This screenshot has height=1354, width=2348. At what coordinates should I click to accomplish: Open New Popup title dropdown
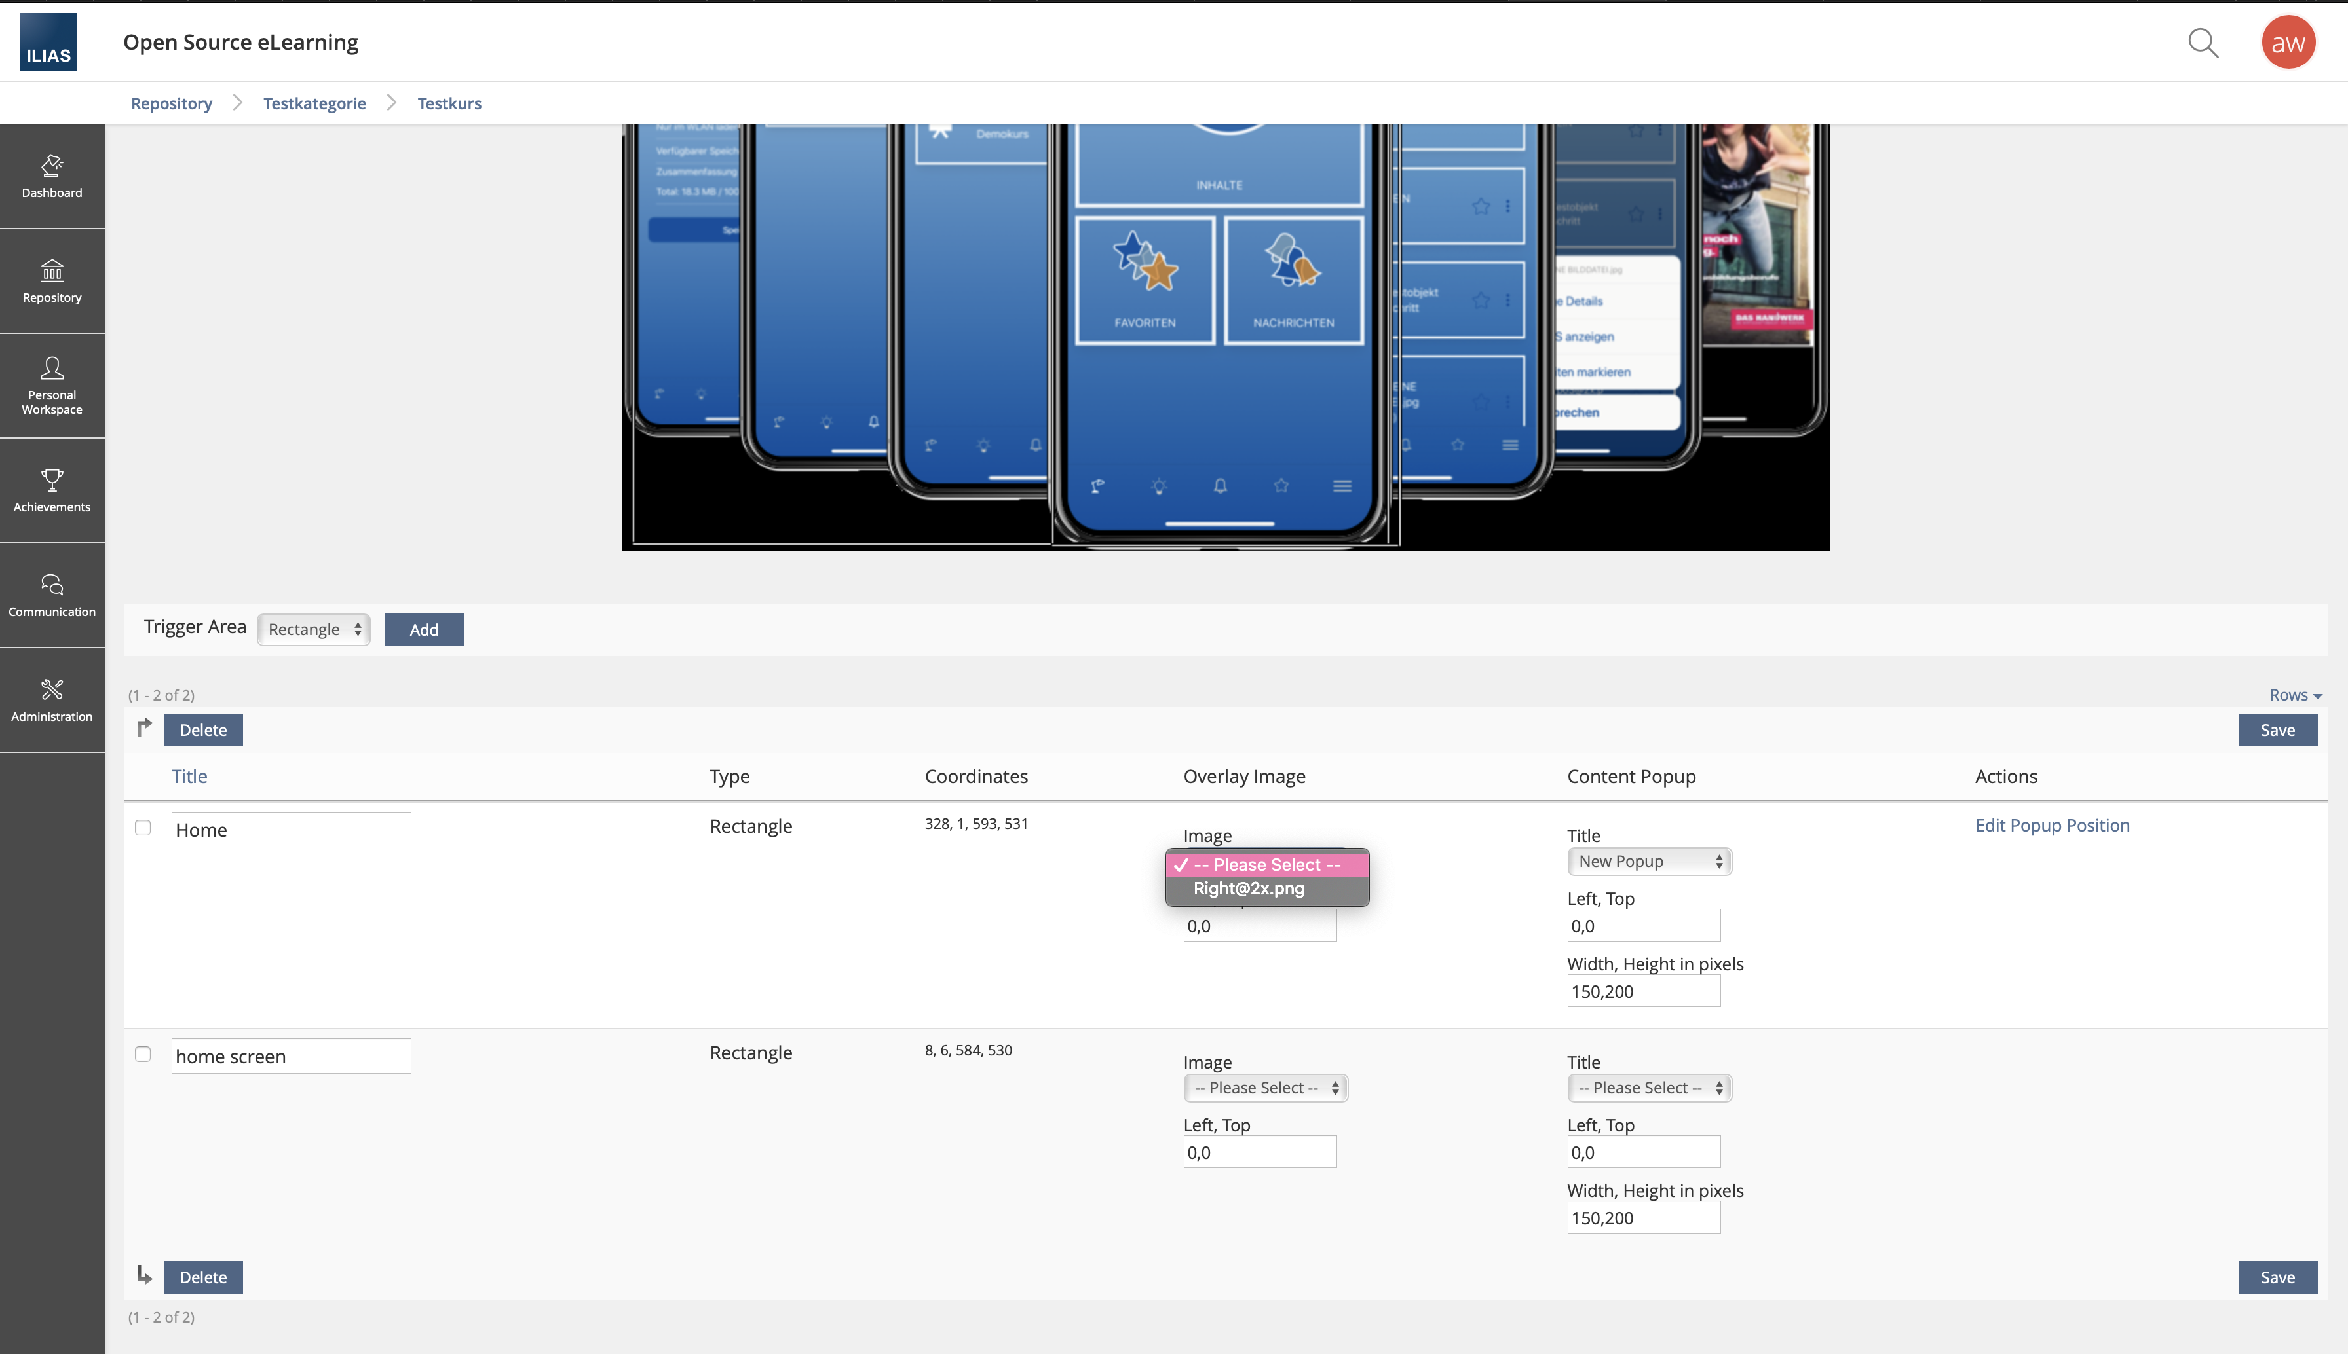click(x=1648, y=861)
